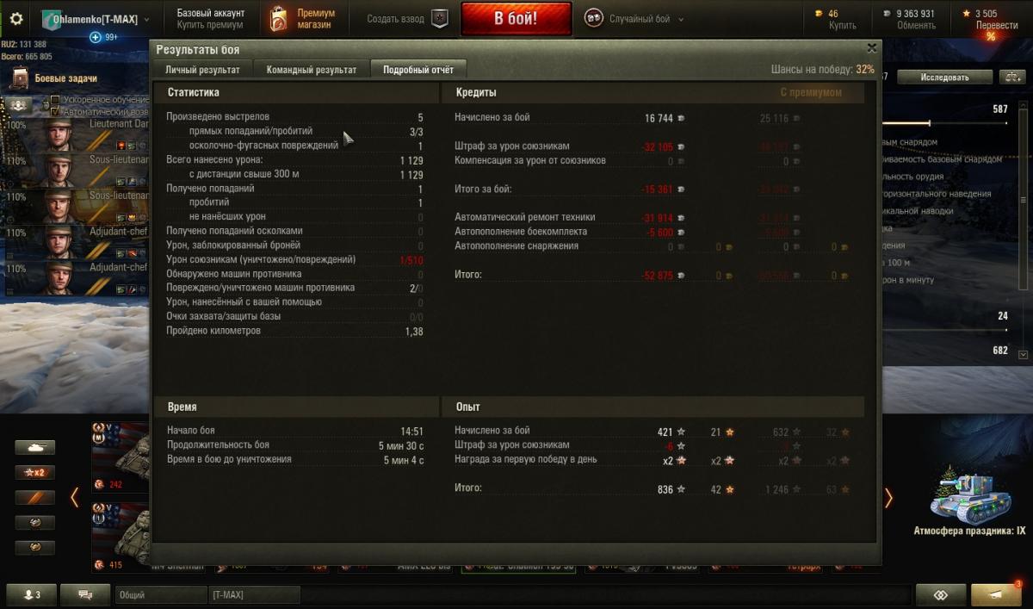This screenshot has height=609, width=1033.
Task: Switch to Личный результат tab
Action: [203, 70]
